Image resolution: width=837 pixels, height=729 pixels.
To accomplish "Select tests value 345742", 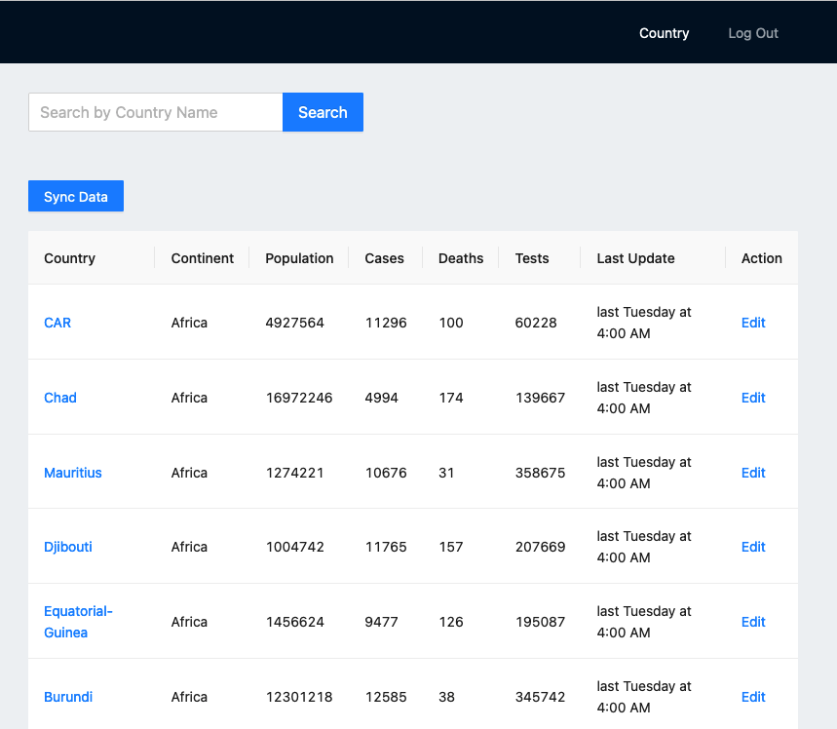I will (540, 697).
